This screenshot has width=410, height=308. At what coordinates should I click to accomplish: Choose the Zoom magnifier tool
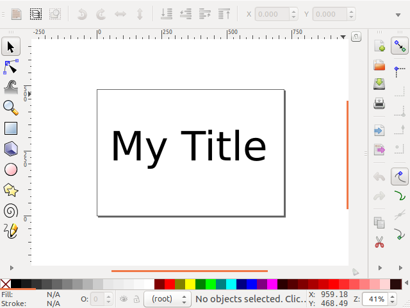[x=10, y=108]
